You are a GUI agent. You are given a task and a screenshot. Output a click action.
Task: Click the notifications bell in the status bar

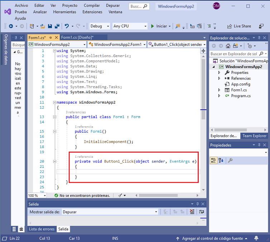(x=256, y=238)
